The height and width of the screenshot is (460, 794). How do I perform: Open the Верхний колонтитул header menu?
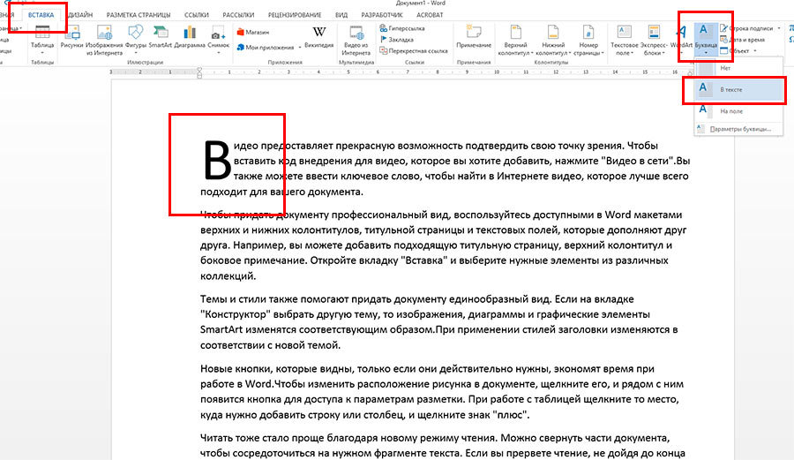(x=515, y=40)
